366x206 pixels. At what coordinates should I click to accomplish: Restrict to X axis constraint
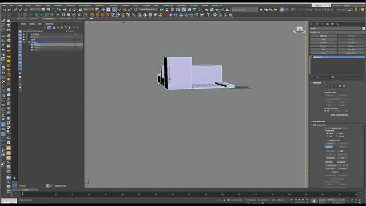click(x=3, y=116)
